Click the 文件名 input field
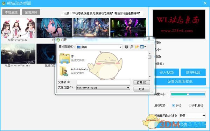This screenshot has height=131, width=210. point(103,82)
